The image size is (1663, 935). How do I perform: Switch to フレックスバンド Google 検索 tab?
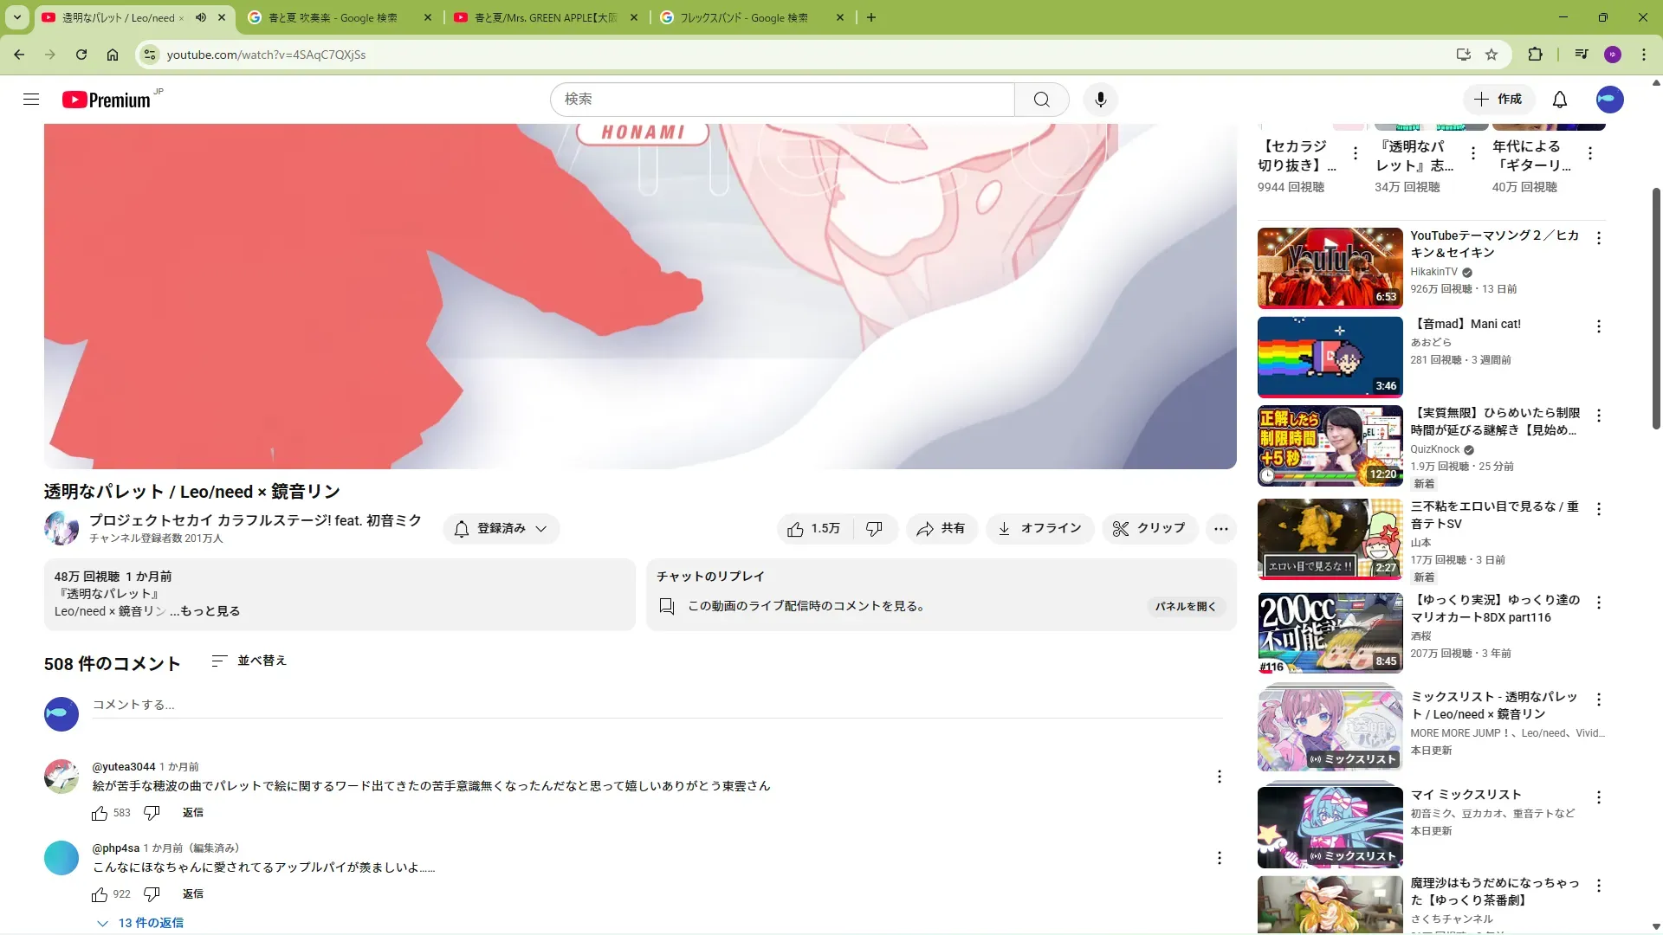744,17
